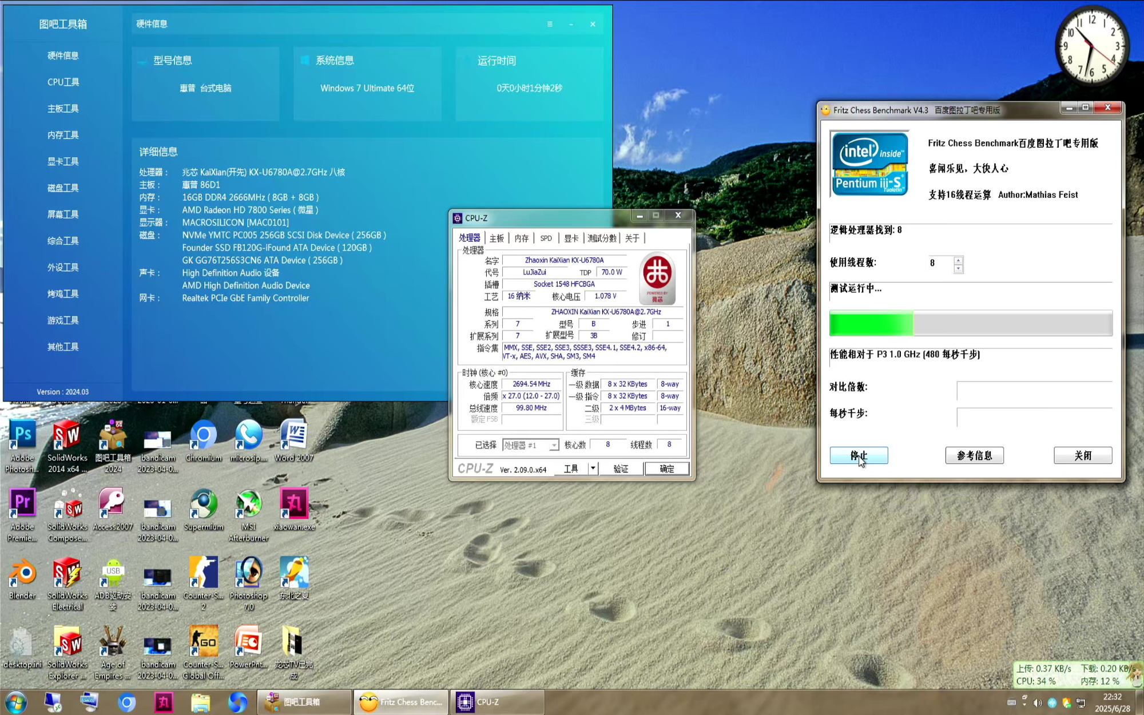Switch to CPU-Z in the taskbar

click(x=498, y=702)
